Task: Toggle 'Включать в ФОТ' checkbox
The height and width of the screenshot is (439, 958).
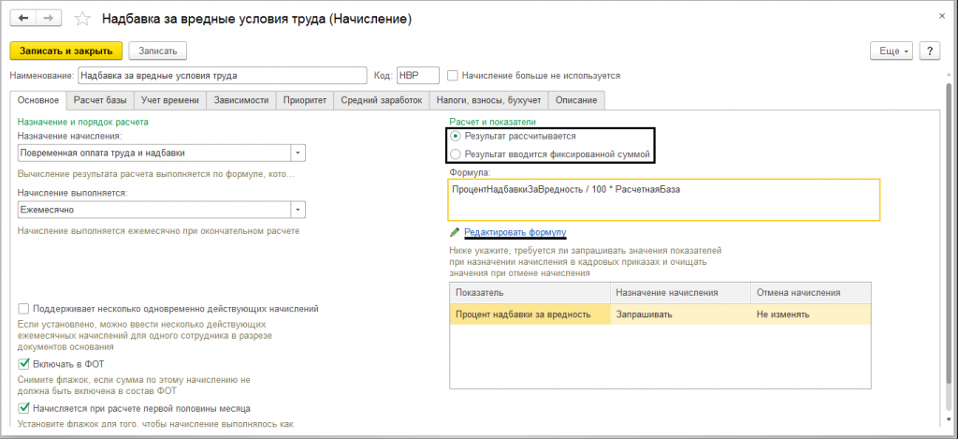Action: tap(24, 363)
